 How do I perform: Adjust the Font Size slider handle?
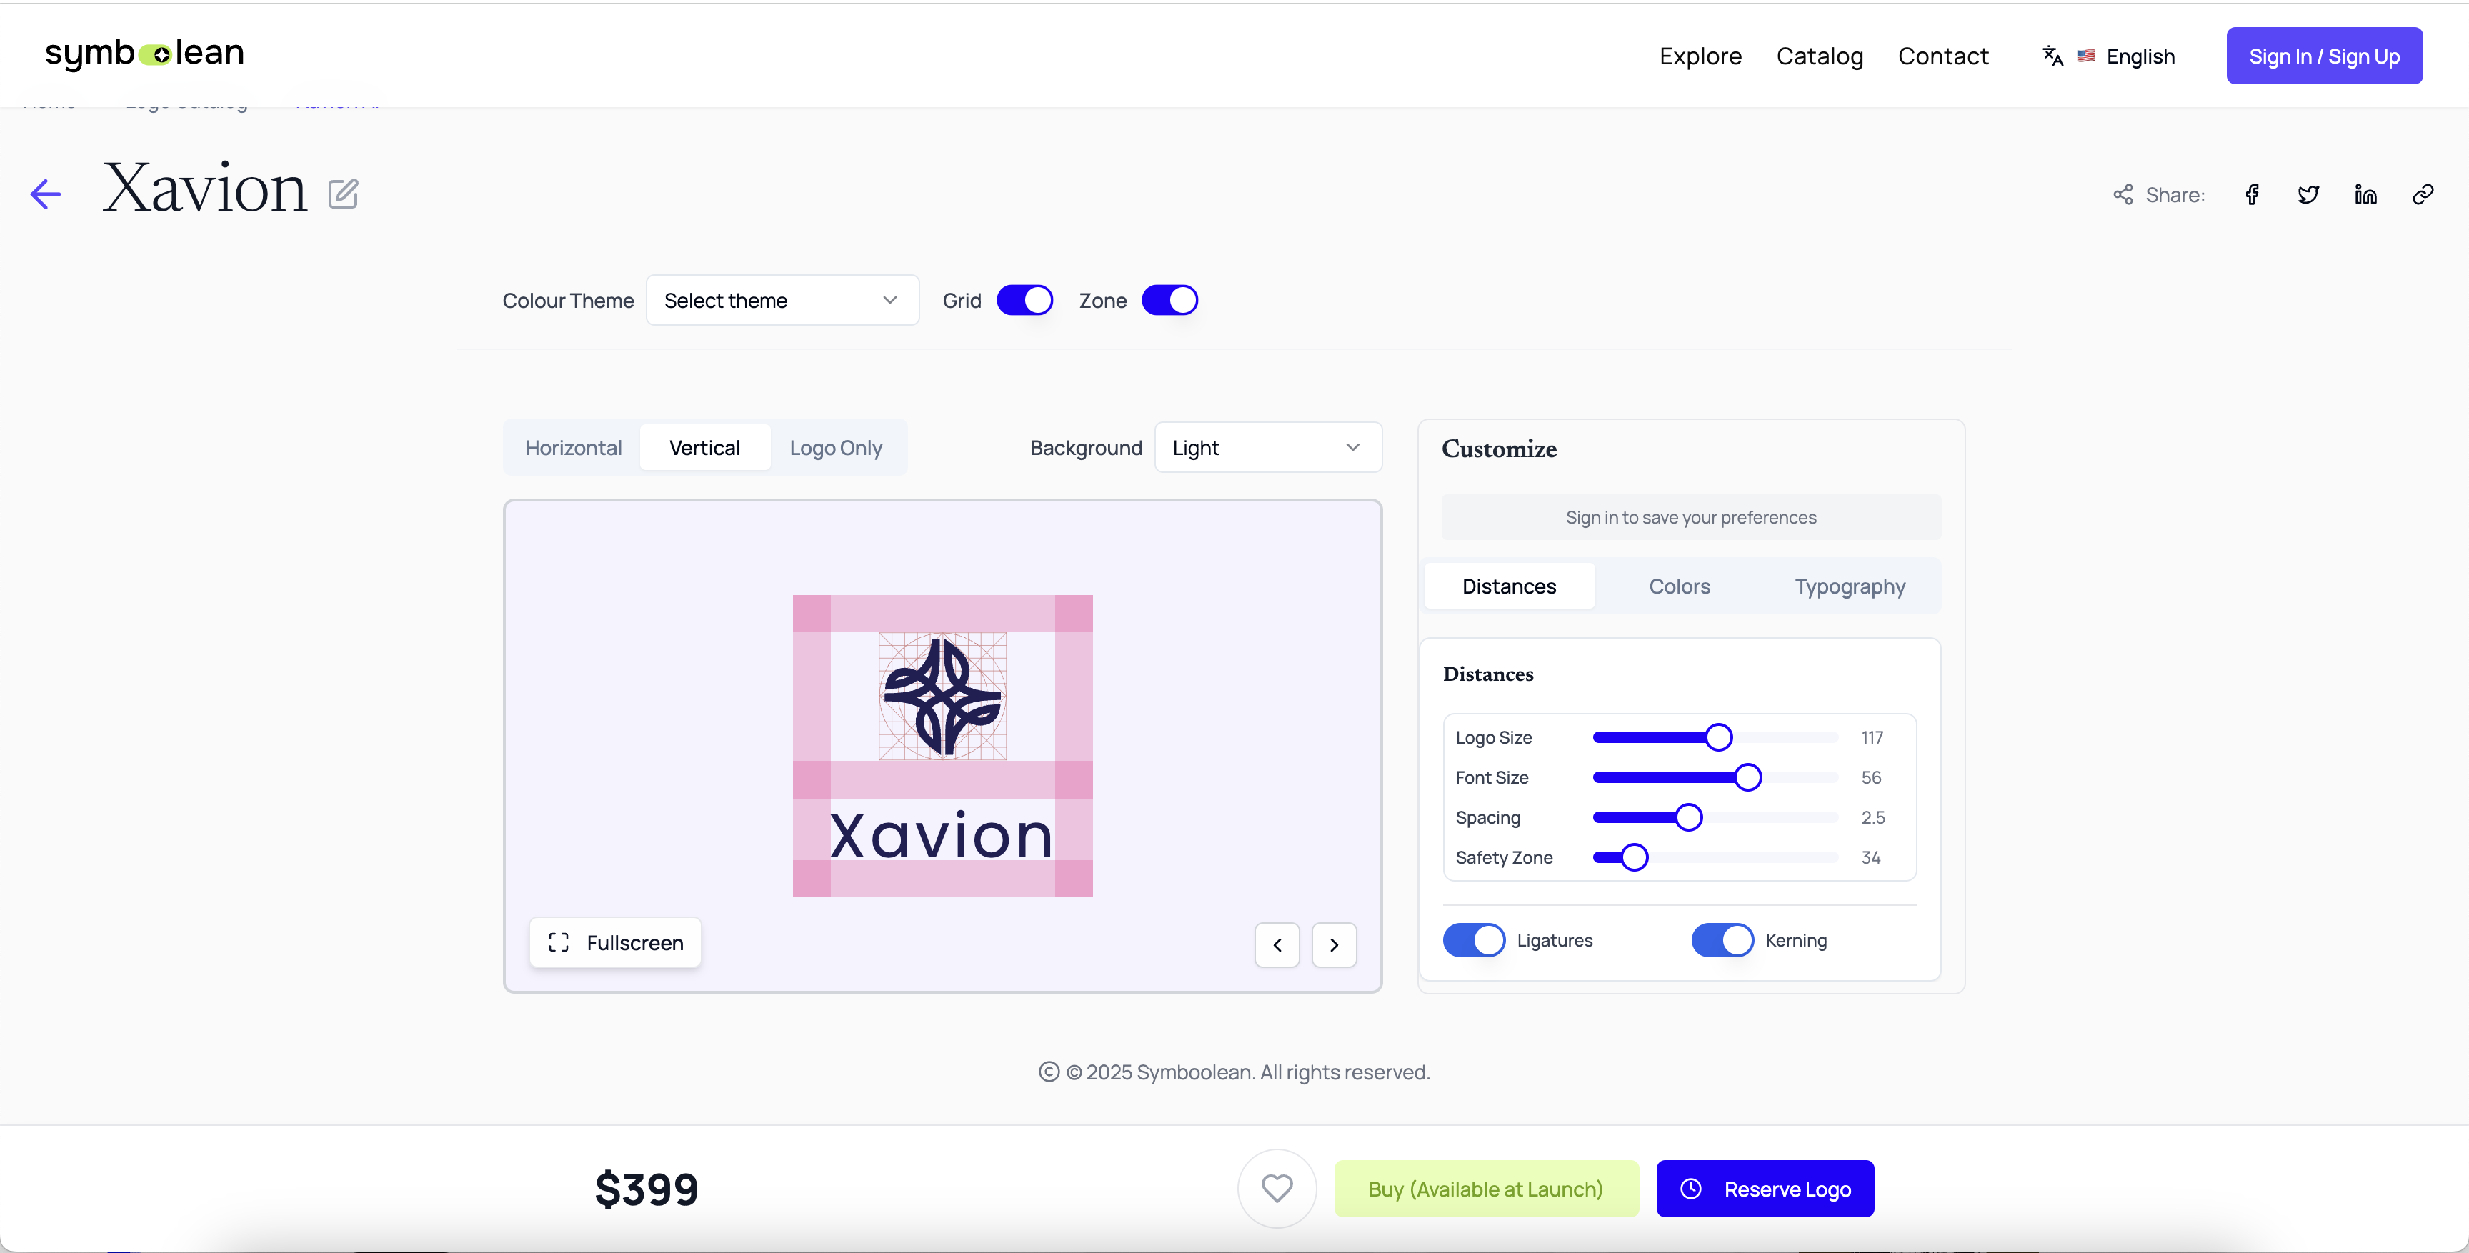1748,777
